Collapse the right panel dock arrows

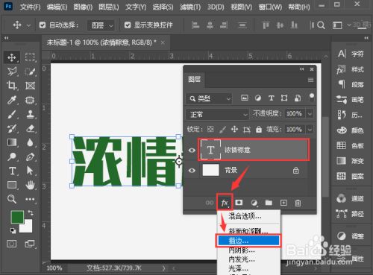click(366, 38)
